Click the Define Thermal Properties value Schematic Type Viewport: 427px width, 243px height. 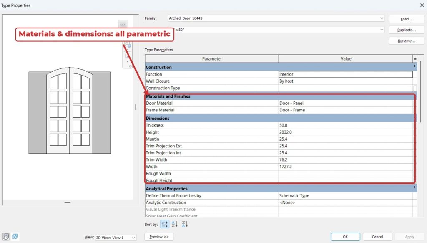[346, 195]
